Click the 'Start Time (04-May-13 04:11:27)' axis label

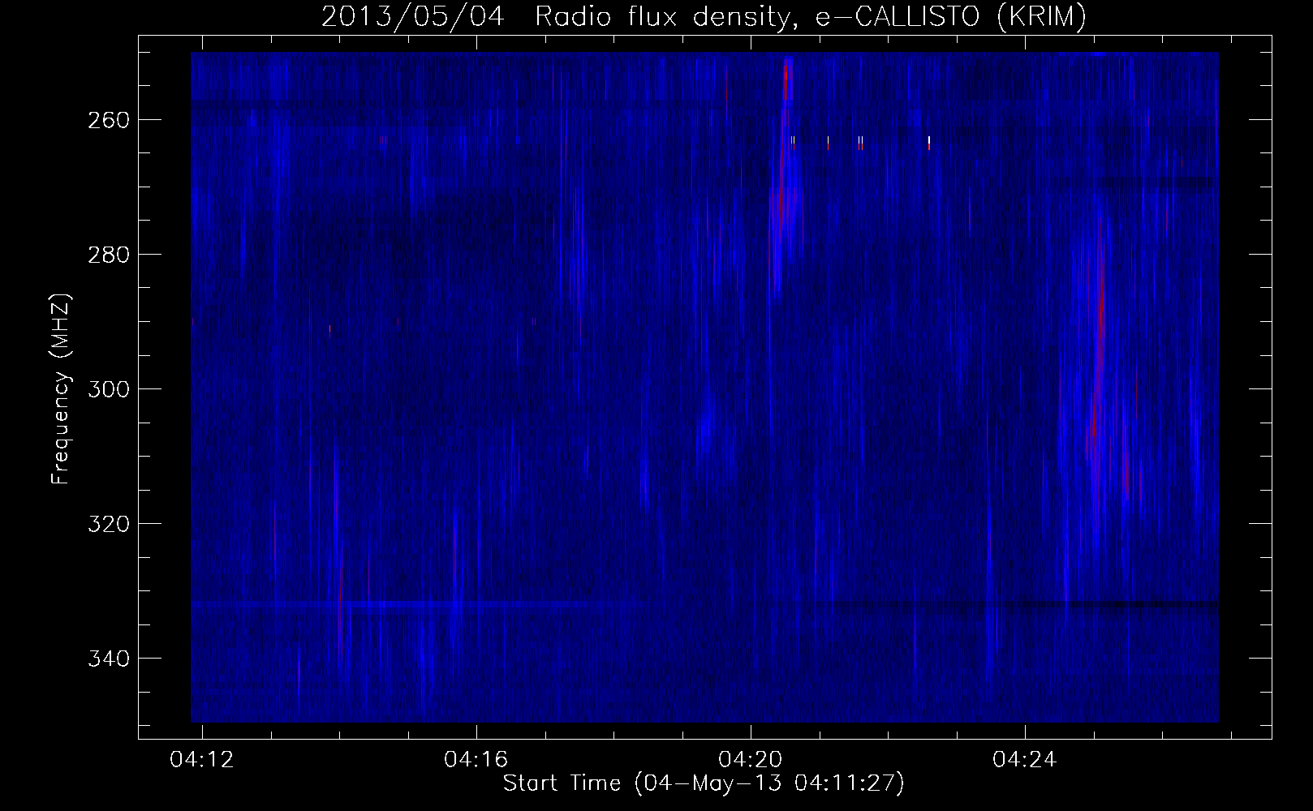[704, 783]
